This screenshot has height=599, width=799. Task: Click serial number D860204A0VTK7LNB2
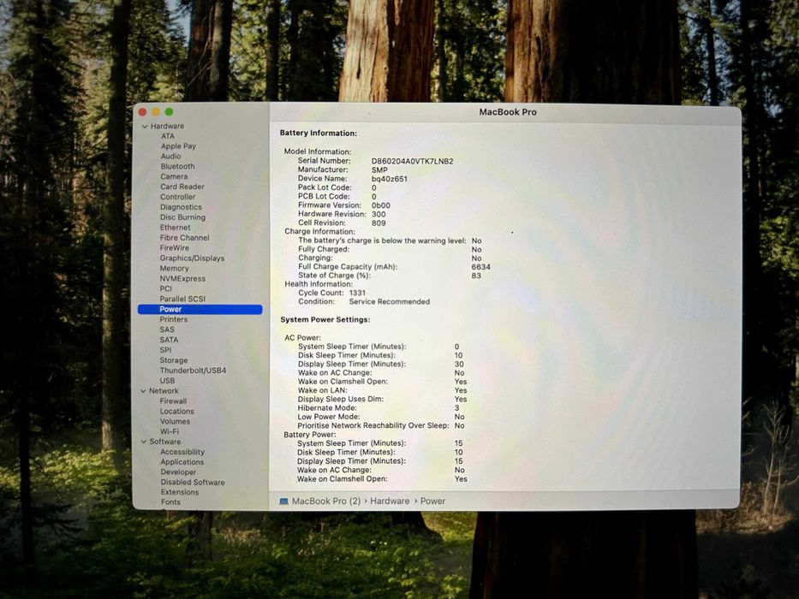tap(412, 162)
